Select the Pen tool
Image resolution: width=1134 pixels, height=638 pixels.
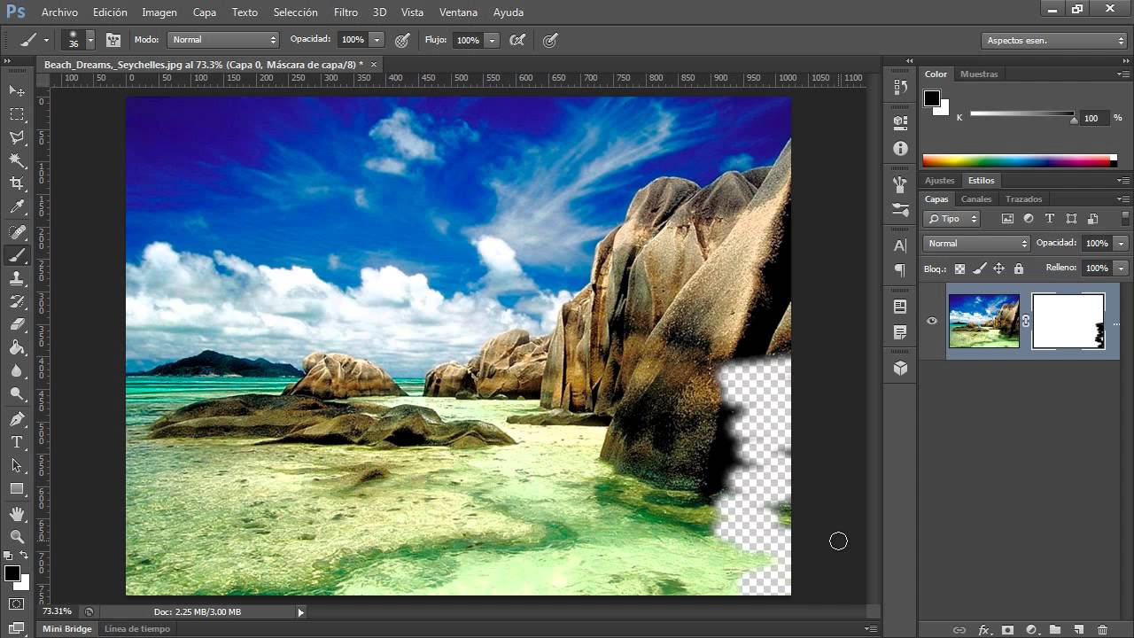click(17, 418)
